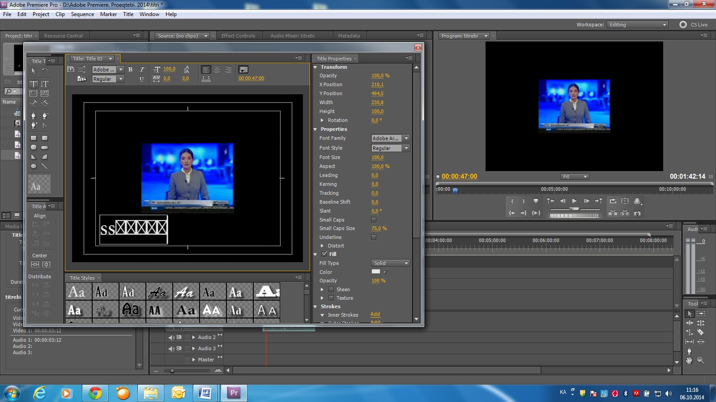Viewport: 716px width, 402px height.
Task: Play the program monitor video
Action: coord(575,201)
